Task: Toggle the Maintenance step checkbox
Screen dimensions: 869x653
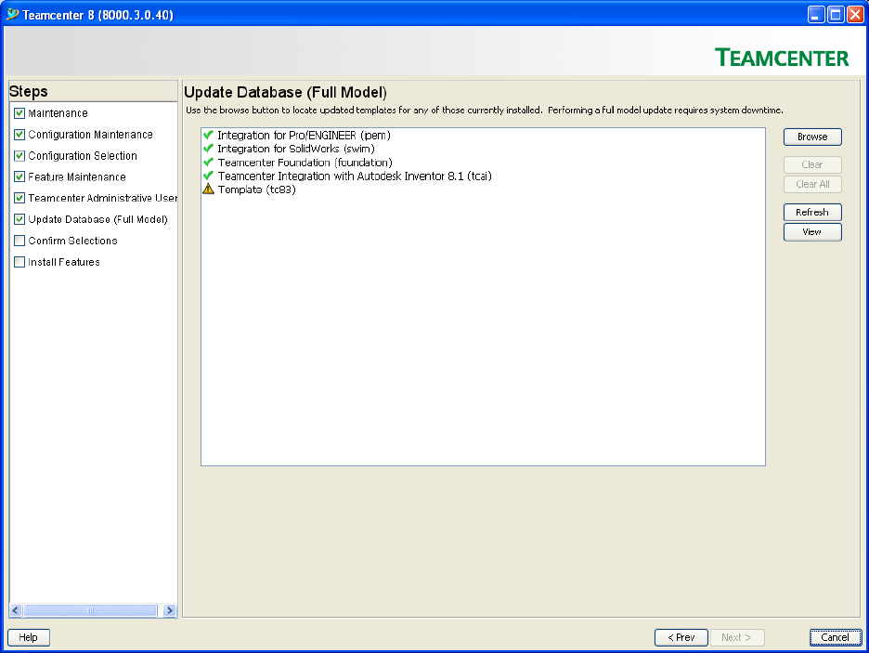Action: click(19, 113)
